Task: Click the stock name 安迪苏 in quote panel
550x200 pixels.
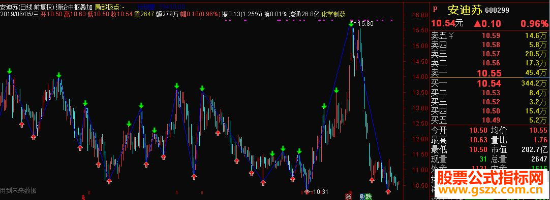Action: coord(465,10)
